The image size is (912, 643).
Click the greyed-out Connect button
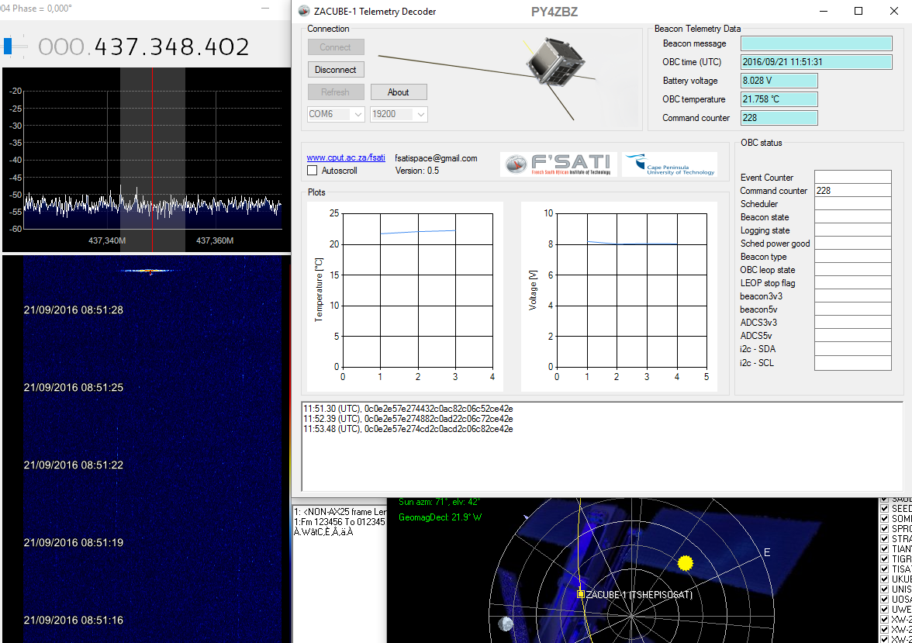pos(336,47)
